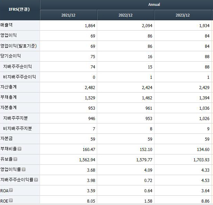Click reserve ratio value 1,579.77
The width and height of the screenshot is (213, 205).
click(x=144, y=160)
